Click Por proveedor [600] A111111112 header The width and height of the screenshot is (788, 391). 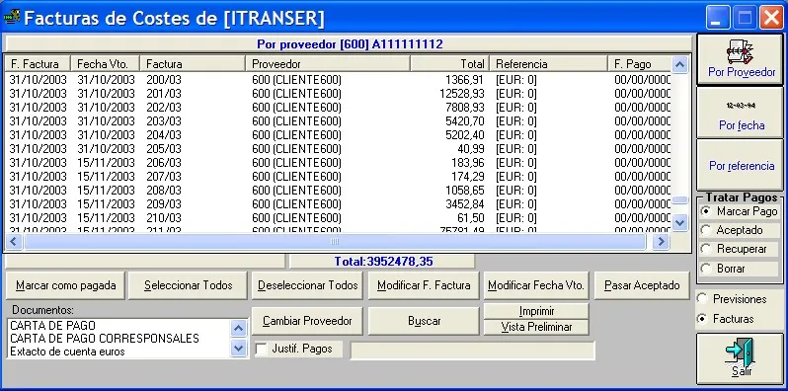click(x=350, y=44)
